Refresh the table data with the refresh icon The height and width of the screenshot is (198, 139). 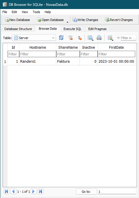[x=61, y=38]
